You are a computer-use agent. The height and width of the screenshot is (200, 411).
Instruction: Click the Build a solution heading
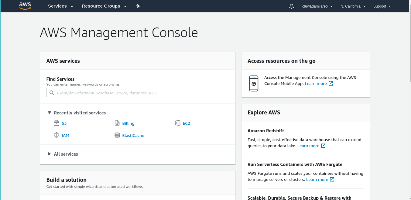pos(67,180)
